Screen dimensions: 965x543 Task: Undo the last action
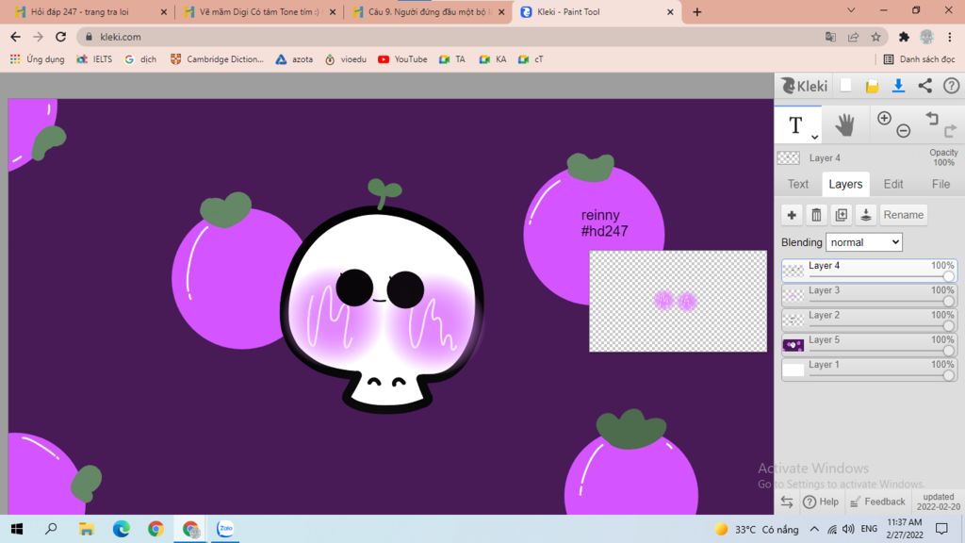pos(932,118)
